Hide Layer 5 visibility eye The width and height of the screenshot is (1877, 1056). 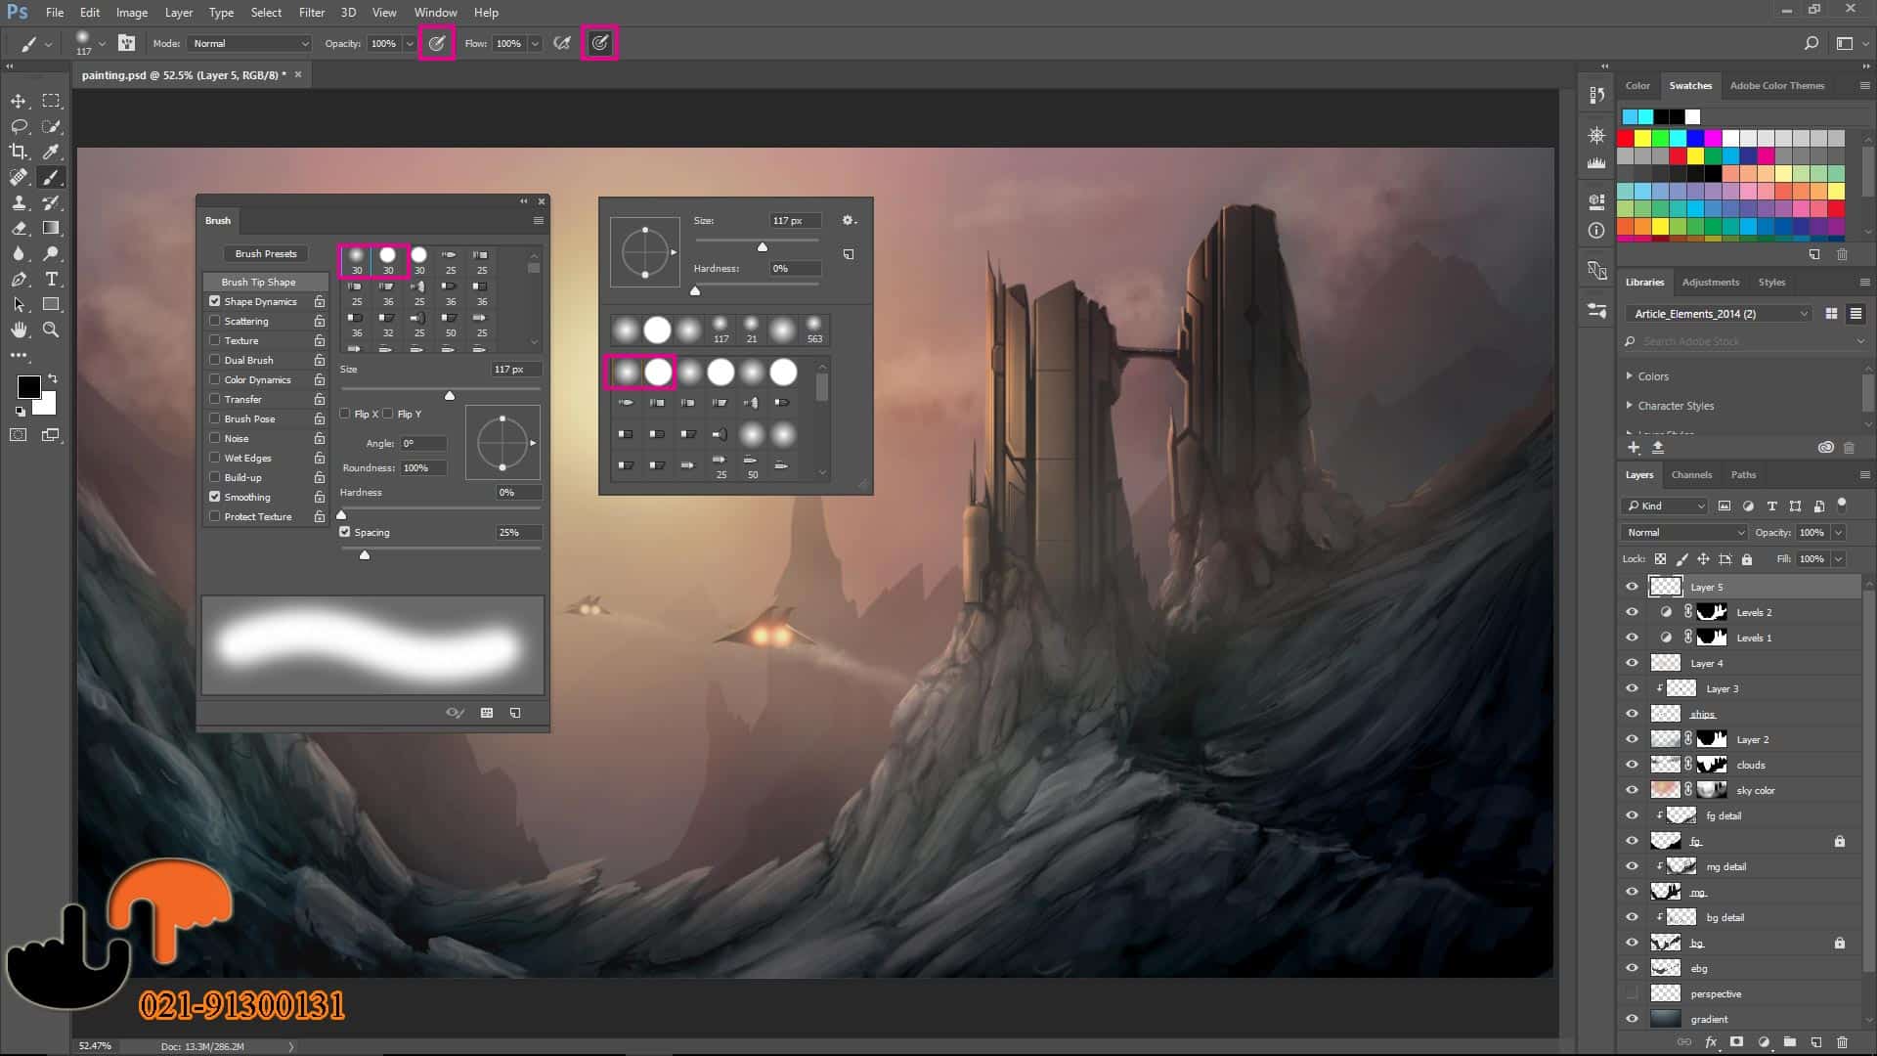coord(1632,587)
